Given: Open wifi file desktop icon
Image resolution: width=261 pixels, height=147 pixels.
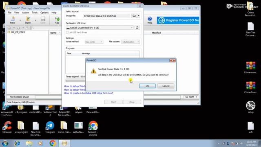Looking at the screenshot, I should tap(250, 127).
